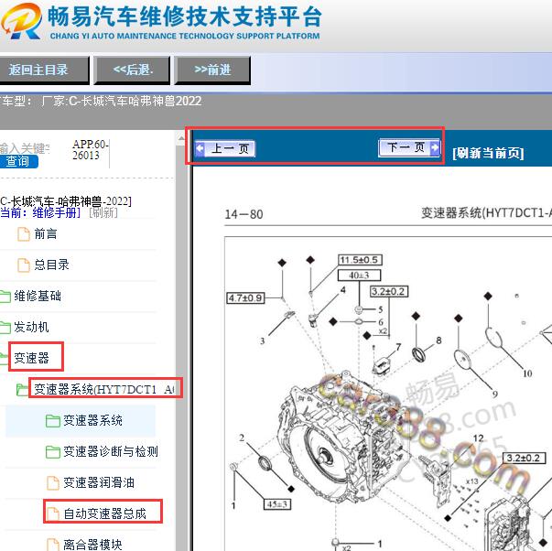Viewport: 552px width, 551px height.
Task: Open the 离合器模块 document
Action: point(92,544)
